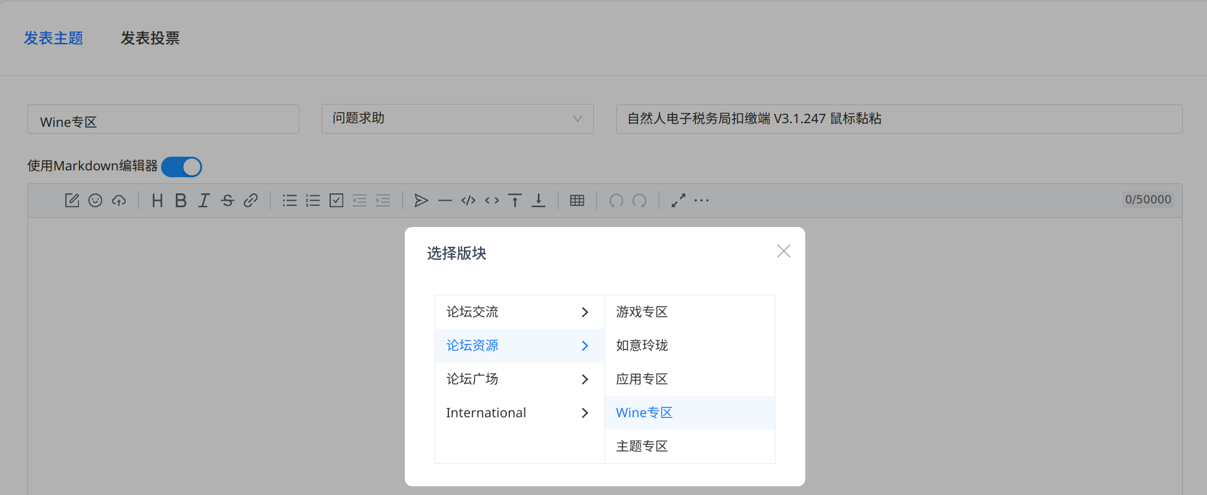Screen dimensions: 1207x495
Task: Close the 选择版块 dialog
Action: tap(784, 251)
